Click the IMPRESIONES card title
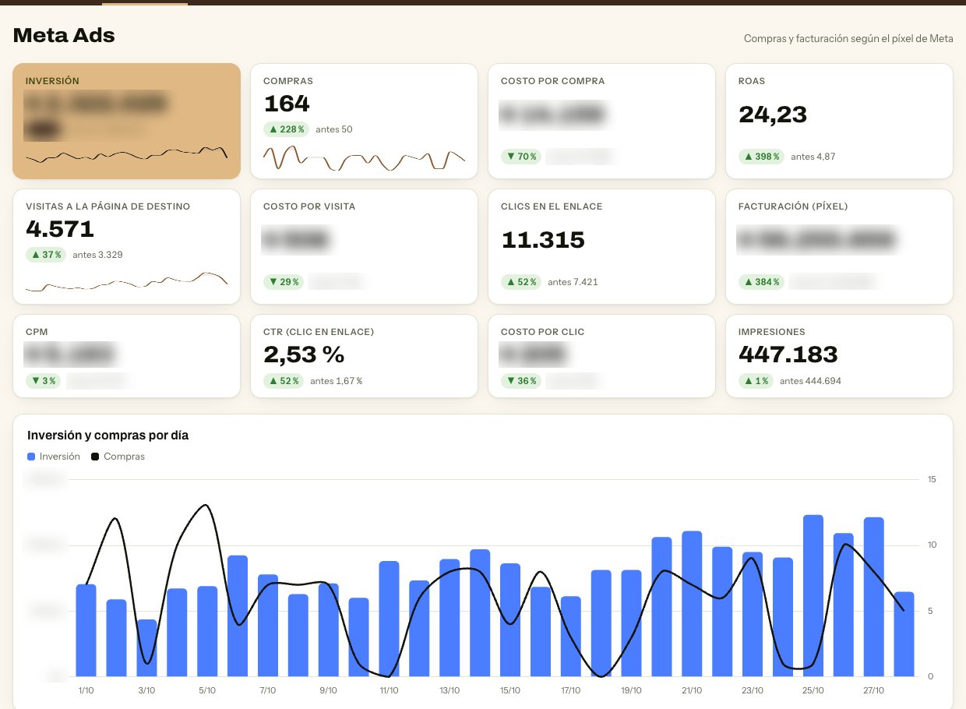Image resolution: width=966 pixels, height=709 pixels. point(772,332)
